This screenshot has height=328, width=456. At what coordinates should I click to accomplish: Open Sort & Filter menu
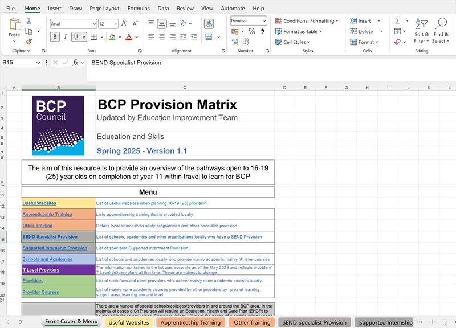coord(421,30)
